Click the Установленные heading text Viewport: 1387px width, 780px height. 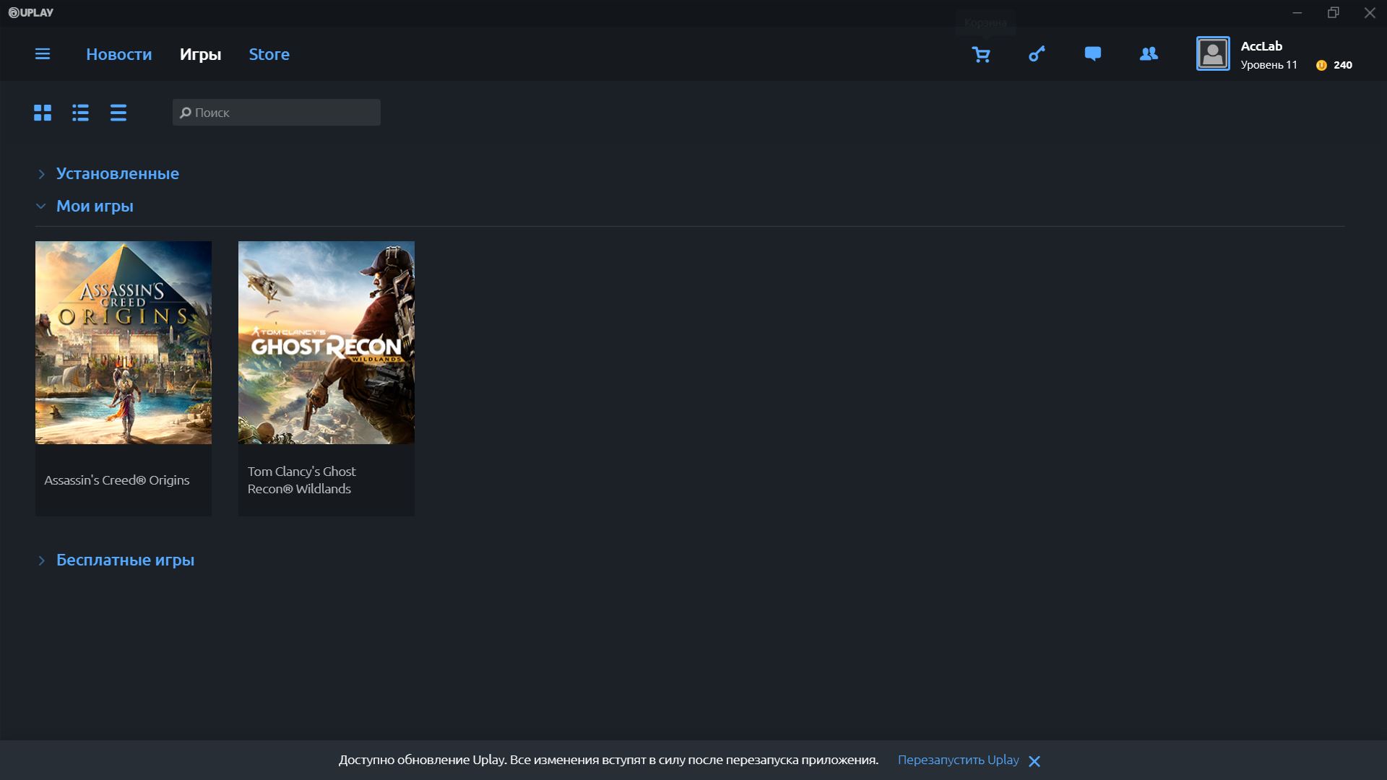pyautogui.click(x=118, y=173)
